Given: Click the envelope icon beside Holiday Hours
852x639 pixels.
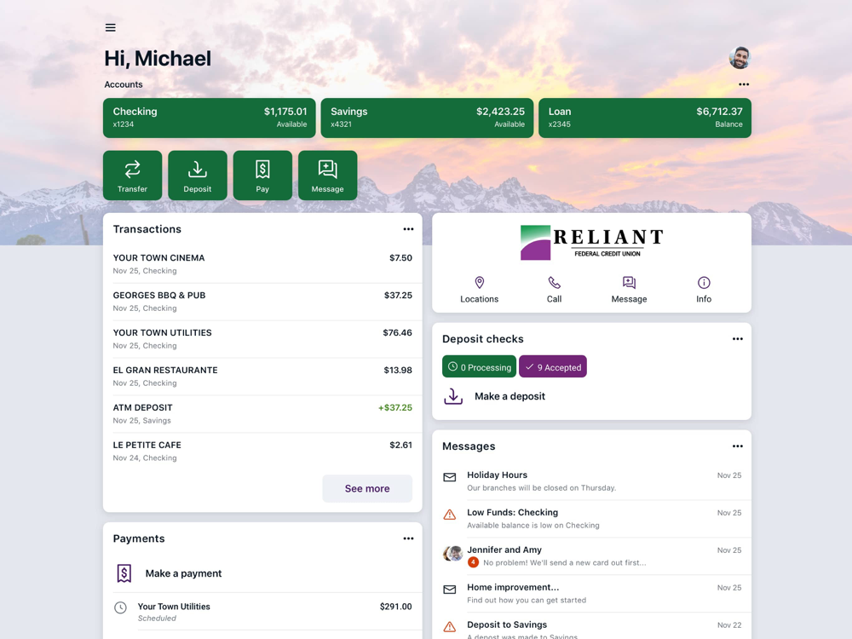Looking at the screenshot, I should pyautogui.click(x=449, y=477).
